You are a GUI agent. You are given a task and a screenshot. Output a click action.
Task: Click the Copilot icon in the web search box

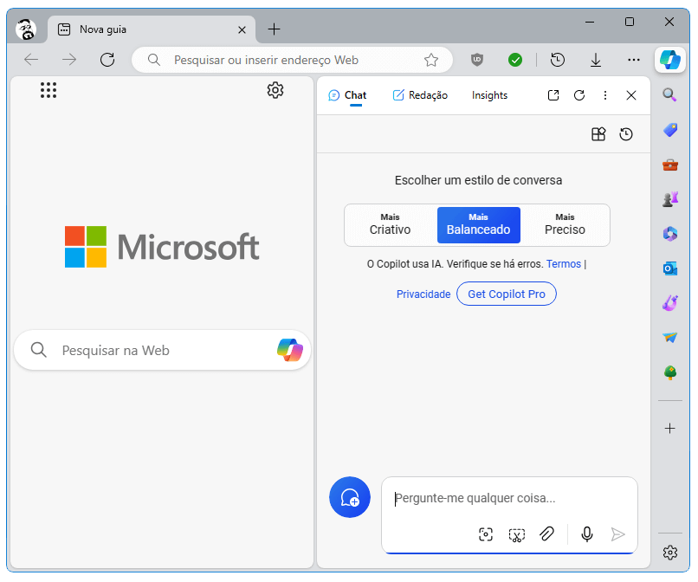pos(290,350)
